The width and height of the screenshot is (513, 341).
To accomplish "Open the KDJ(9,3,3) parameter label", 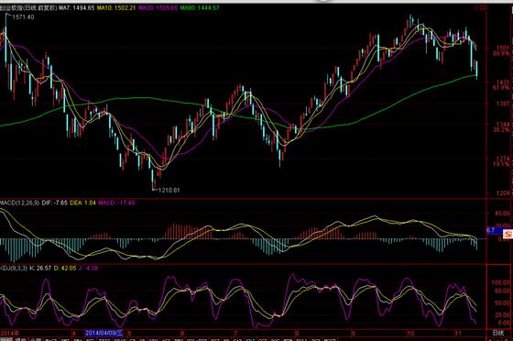I will coord(14,268).
